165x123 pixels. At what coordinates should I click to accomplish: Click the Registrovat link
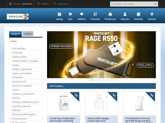(x=61, y=4)
